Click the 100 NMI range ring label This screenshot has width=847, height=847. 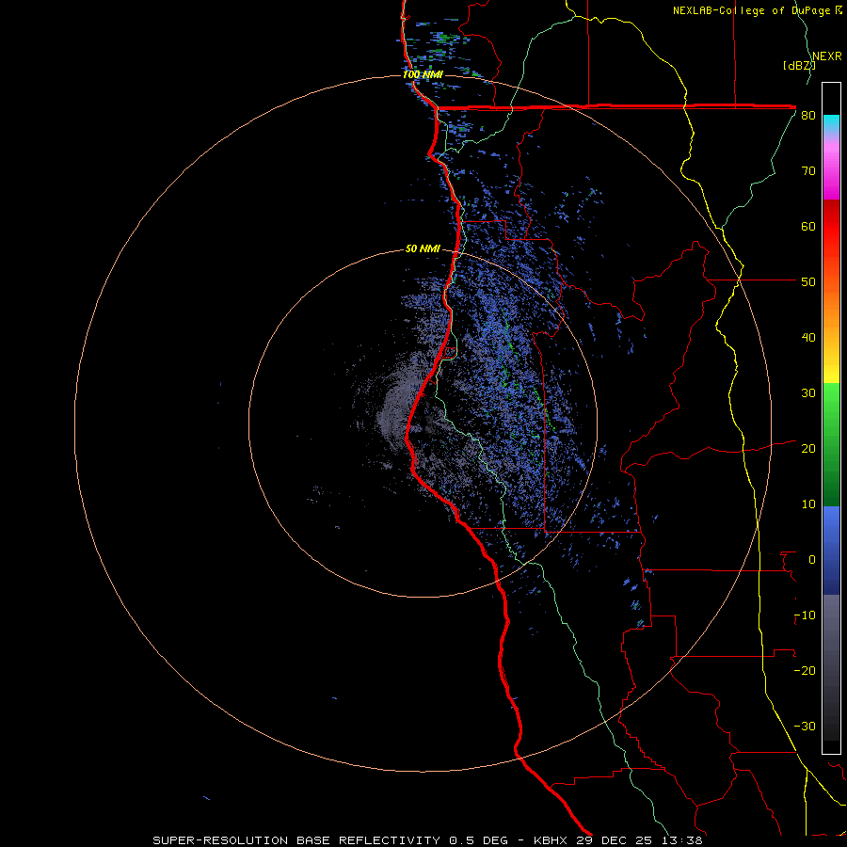pyautogui.click(x=423, y=74)
